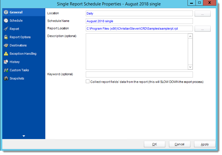222x155 pixels.
Task: Click the Description scrollbar down arrow
Action: [x=190, y=67]
